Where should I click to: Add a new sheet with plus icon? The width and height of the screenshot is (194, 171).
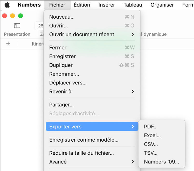(8, 44)
